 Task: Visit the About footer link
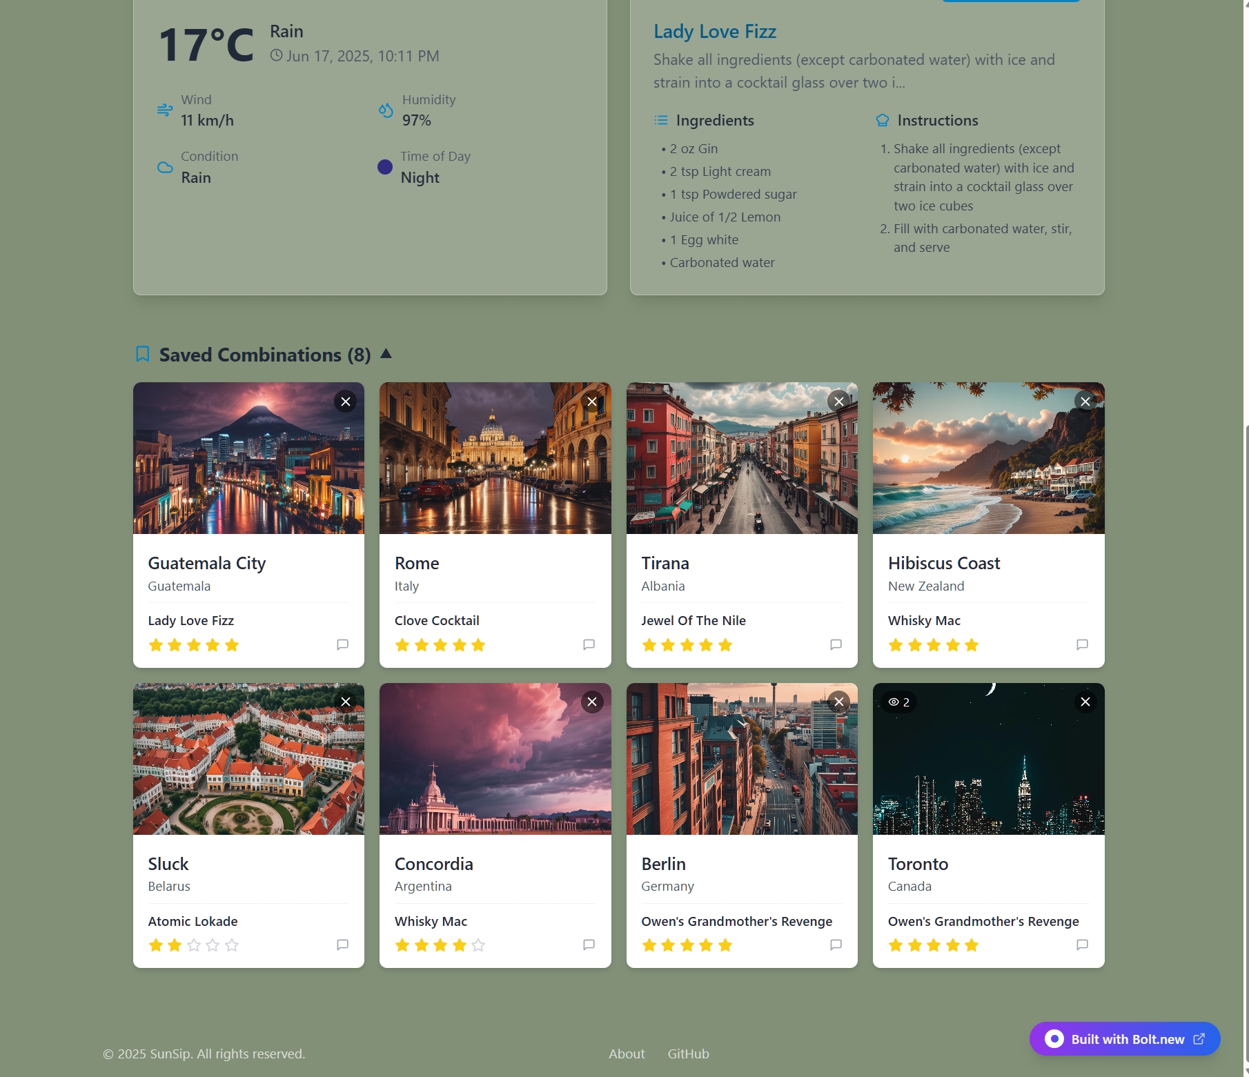click(627, 1054)
